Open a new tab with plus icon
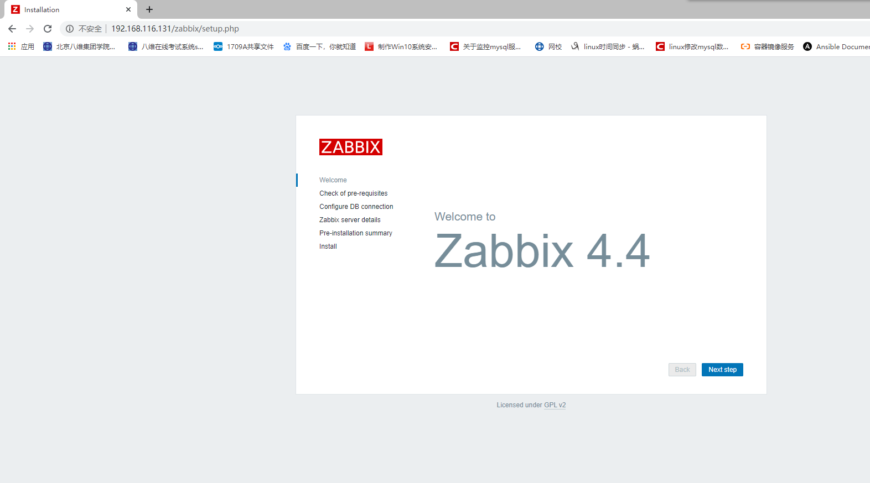 tap(149, 9)
